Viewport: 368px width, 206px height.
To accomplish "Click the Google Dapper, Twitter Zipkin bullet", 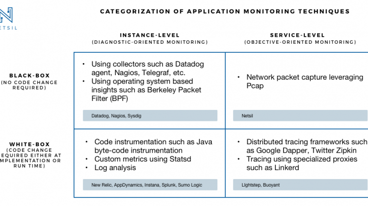I will click(306, 146).
